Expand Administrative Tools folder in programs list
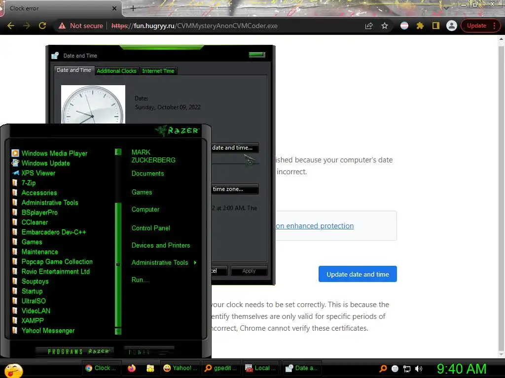The height and width of the screenshot is (378, 505). (x=45, y=202)
